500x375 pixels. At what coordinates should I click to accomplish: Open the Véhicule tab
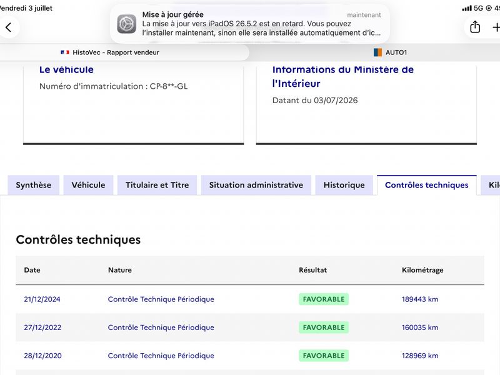(x=88, y=185)
